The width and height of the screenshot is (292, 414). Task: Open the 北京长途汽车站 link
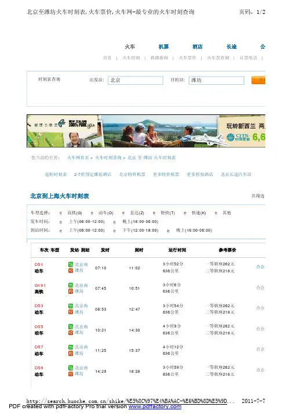coord(236,174)
